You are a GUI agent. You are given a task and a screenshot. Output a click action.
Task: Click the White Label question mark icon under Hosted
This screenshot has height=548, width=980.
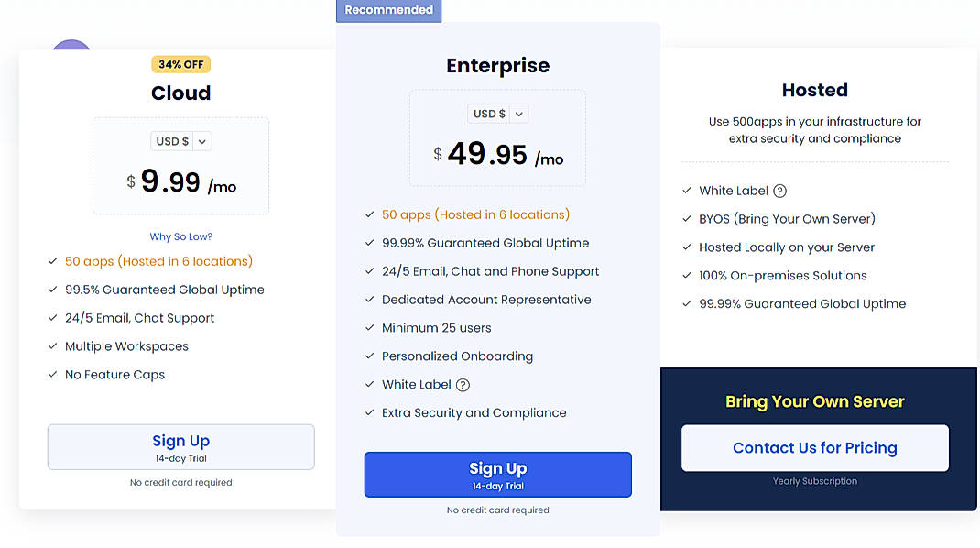pyautogui.click(x=779, y=191)
